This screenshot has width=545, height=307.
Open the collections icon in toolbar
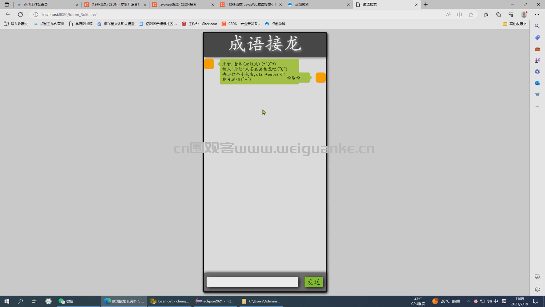498,14
